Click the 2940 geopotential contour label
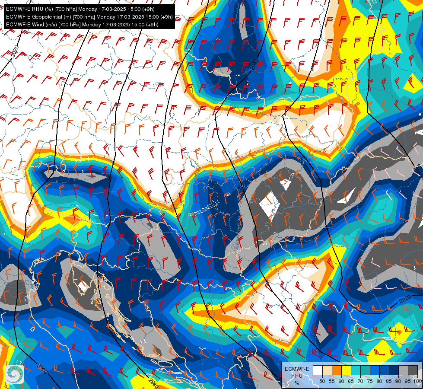 pyautogui.click(x=254, y=65)
